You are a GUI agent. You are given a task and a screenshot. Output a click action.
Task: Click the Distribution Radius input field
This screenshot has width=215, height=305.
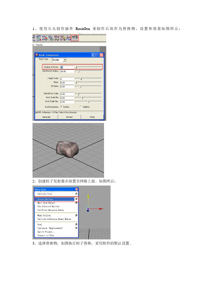[x=67, y=71]
